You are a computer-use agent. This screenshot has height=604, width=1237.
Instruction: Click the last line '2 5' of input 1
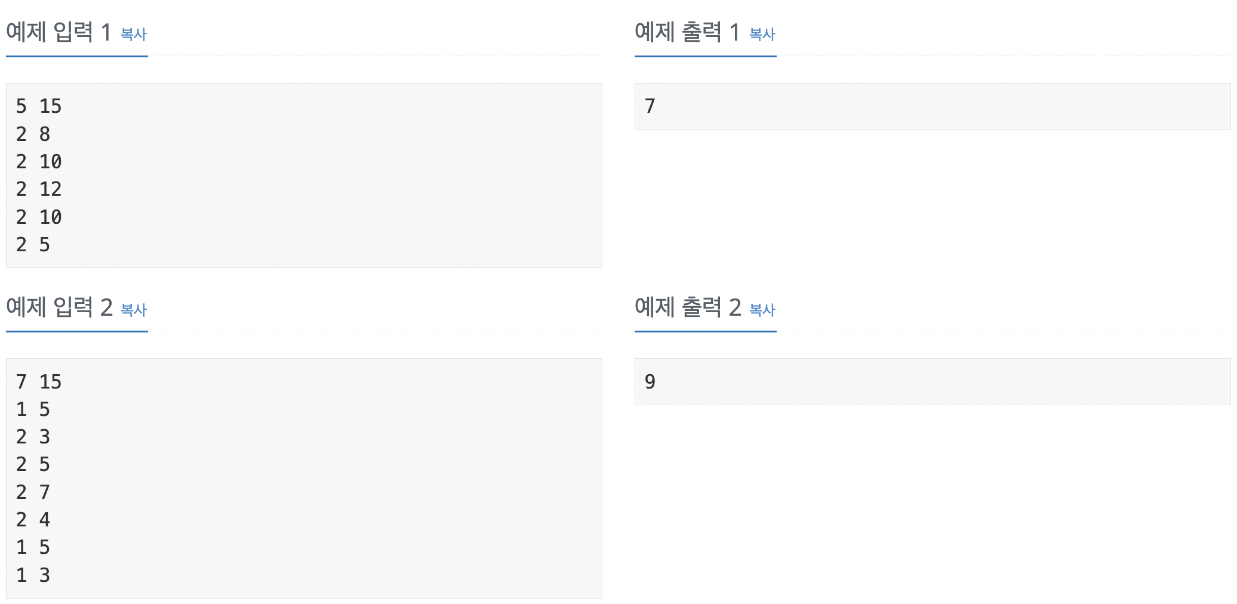(x=33, y=245)
